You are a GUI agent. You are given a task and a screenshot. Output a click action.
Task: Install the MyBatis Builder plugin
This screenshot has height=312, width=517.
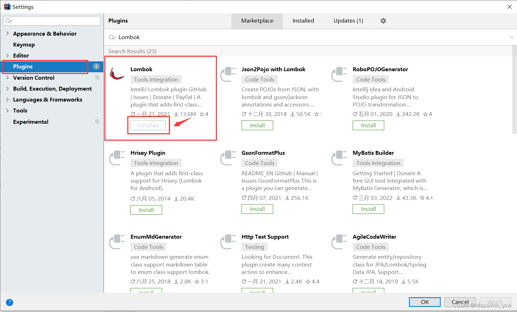pos(369,209)
